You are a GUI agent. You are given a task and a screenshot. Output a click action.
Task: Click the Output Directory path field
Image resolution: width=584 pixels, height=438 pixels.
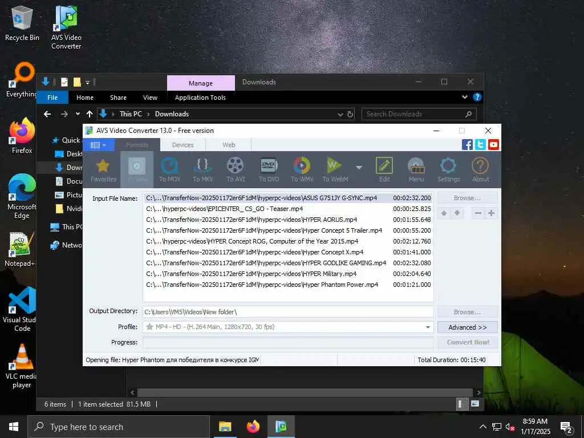pyautogui.click(x=288, y=312)
